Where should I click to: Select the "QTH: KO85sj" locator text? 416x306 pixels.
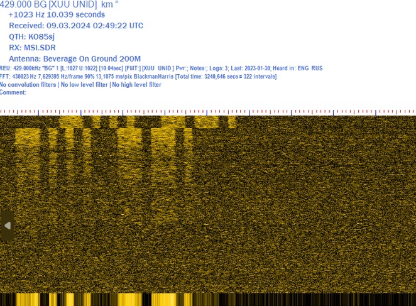pyautogui.click(x=31, y=36)
